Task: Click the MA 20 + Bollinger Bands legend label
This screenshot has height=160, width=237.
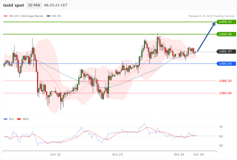Action: pos(26,16)
